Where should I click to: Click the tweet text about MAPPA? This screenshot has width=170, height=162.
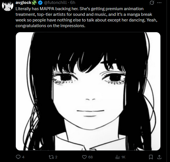86,17
